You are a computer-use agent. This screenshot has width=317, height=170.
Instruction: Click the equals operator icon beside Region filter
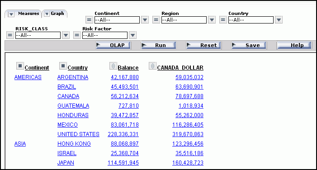click(x=156, y=20)
